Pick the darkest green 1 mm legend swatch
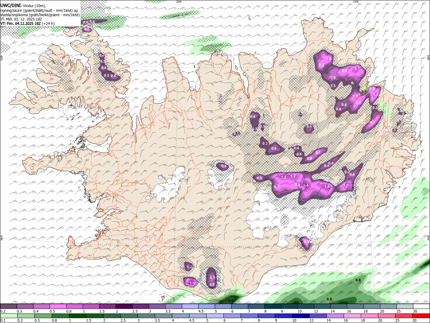430x323 pixels. click(x=78, y=316)
